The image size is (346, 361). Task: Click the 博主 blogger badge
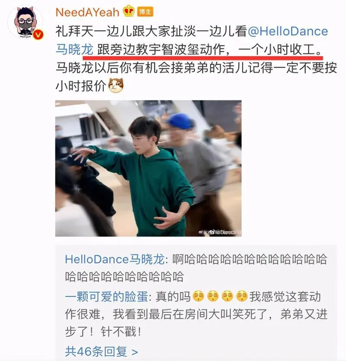pyautogui.click(x=145, y=12)
